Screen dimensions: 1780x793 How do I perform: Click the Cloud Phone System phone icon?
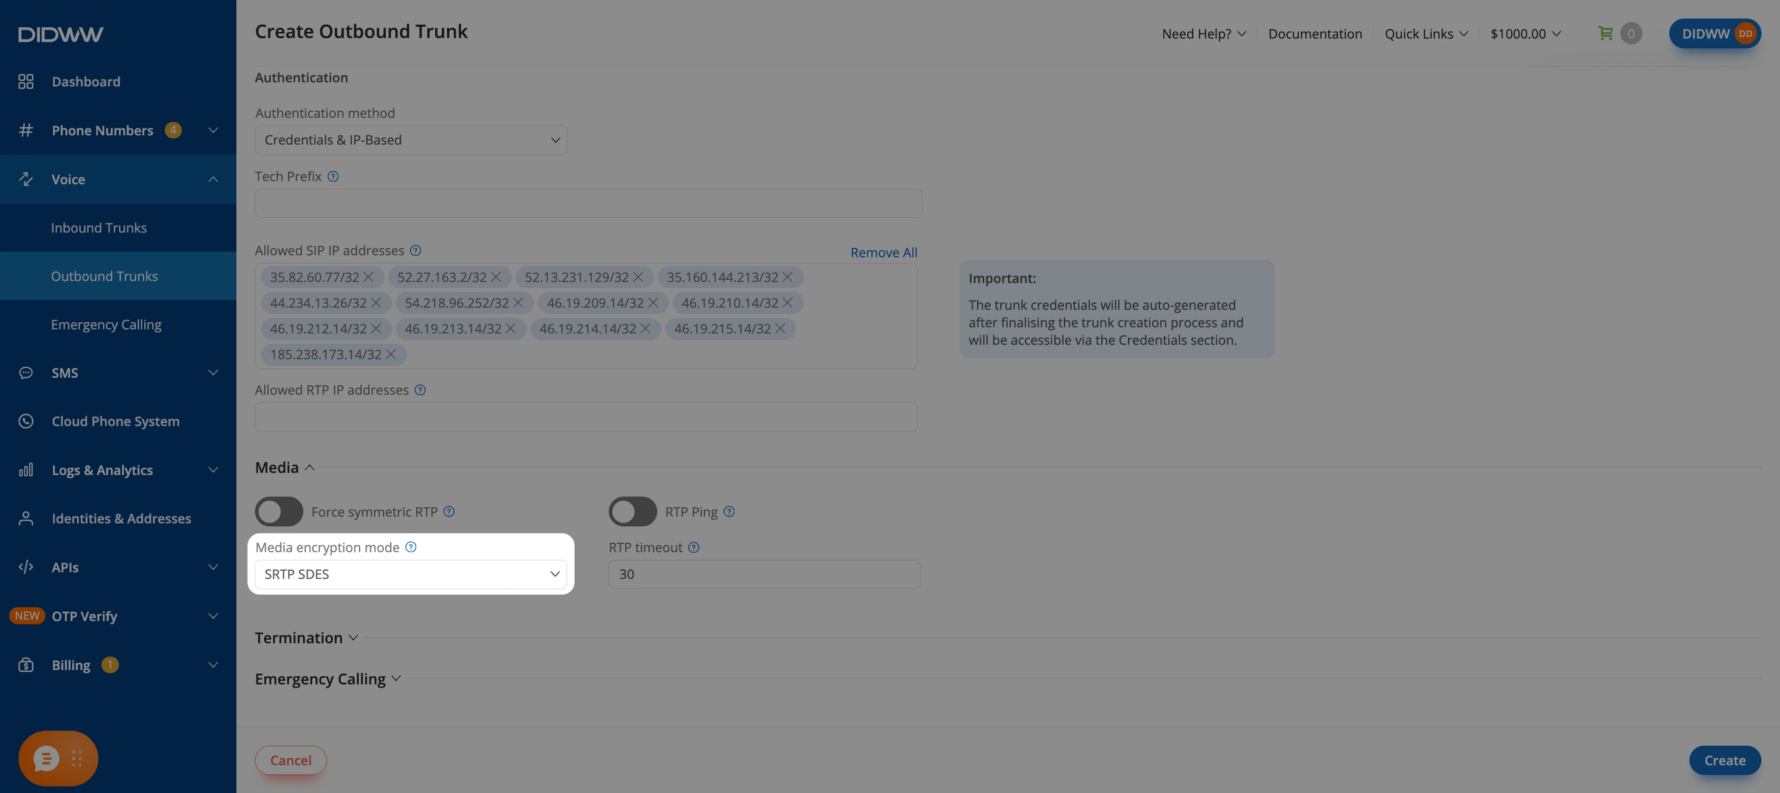coord(25,422)
